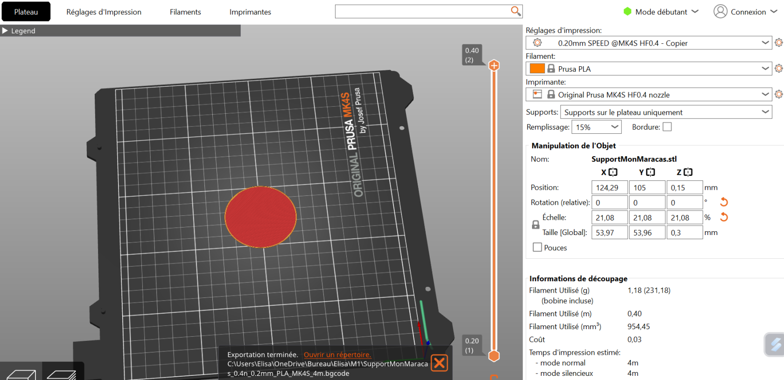Screen dimensions: 784x380
Task: Click the Échelle Z field 21,08
Action: point(685,217)
